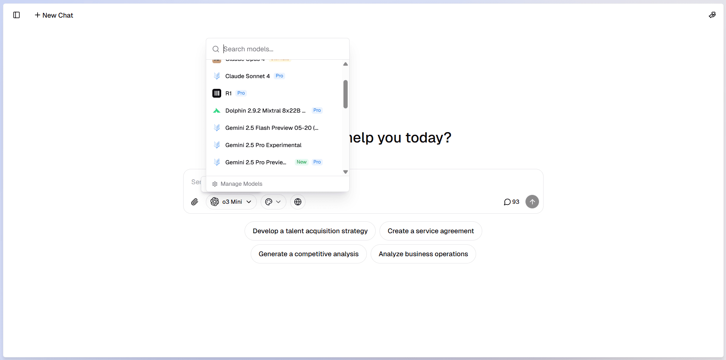Viewport: 726px width, 360px height.
Task: Click the chat bubble 93 counter
Action: pyautogui.click(x=512, y=202)
